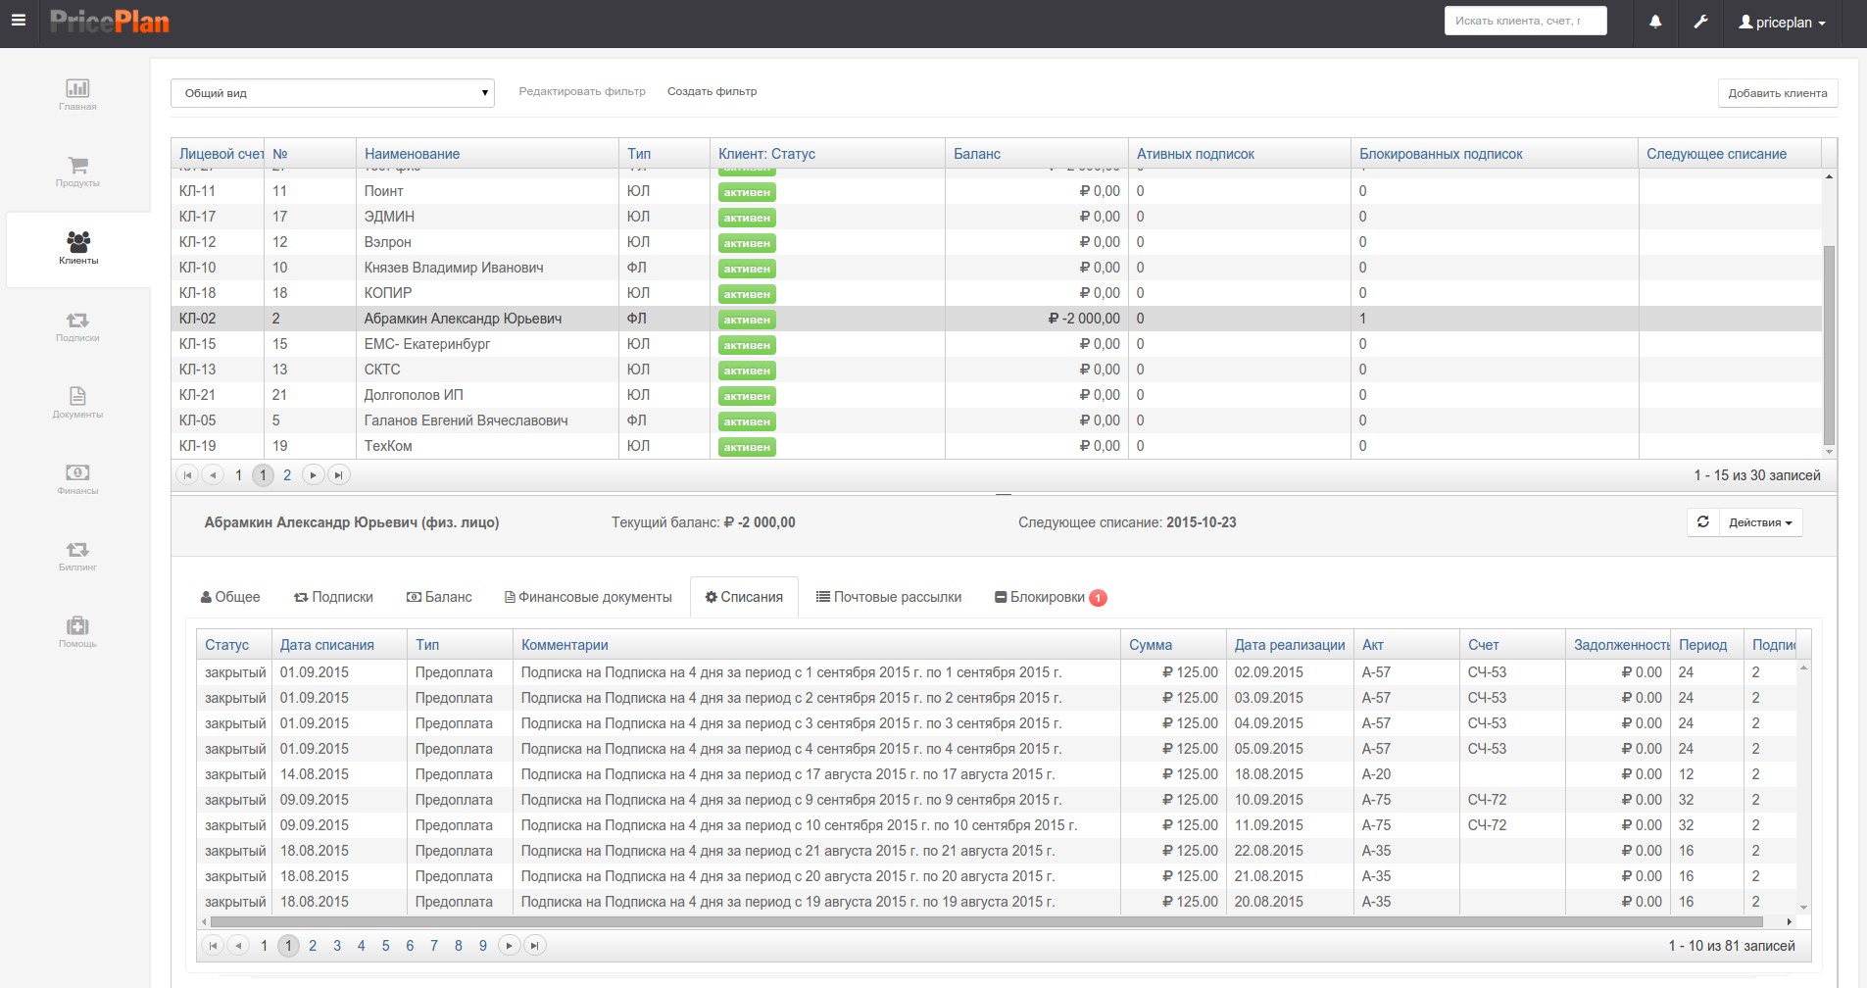The image size is (1867, 988).
Task: Open Документы section in sidebar
Action: tap(77, 402)
